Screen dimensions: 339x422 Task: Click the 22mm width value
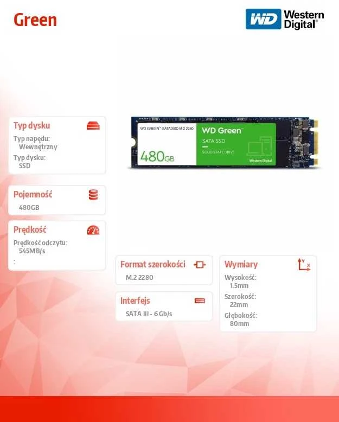(x=239, y=305)
